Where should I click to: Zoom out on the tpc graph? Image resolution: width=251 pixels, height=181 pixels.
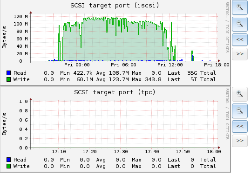240,111
